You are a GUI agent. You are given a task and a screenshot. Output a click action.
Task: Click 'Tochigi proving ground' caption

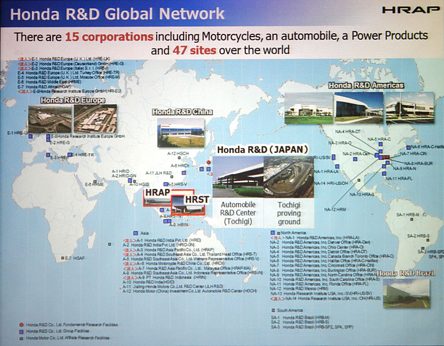coord(289,213)
